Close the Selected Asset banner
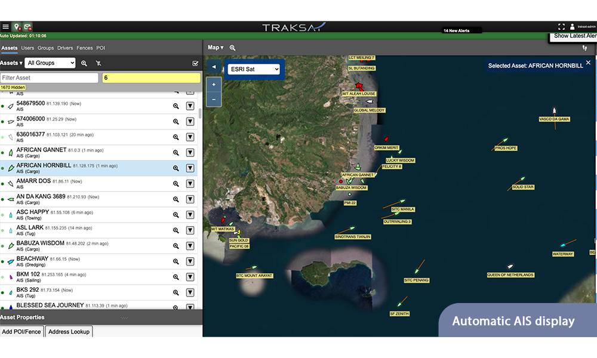This screenshot has width=597, height=358. [x=588, y=63]
